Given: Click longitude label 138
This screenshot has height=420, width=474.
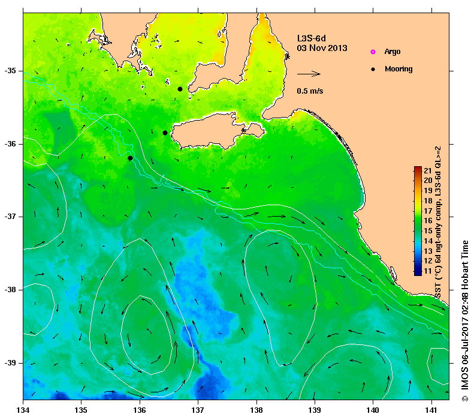Looking at the screenshot, I should point(256,410).
